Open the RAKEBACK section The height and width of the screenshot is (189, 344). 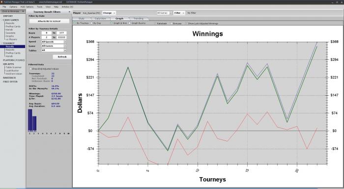[x=9, y=78]
